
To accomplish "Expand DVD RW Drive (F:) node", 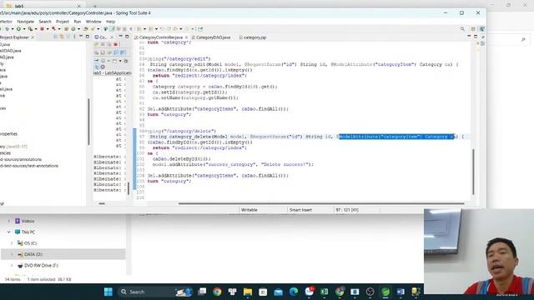I will (12, 265).
